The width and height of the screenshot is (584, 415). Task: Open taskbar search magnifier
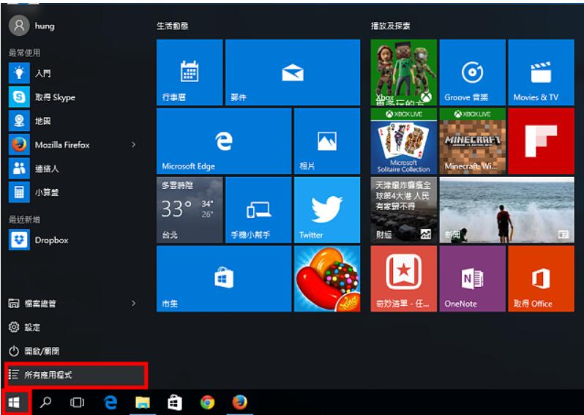pyautogui.click(x=45, y=403)
